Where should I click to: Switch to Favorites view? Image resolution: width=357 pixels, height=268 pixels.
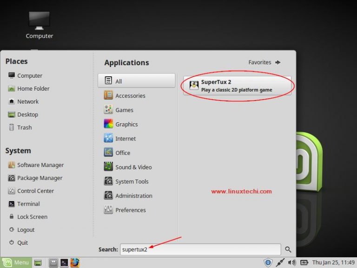(x=264, y=62)
